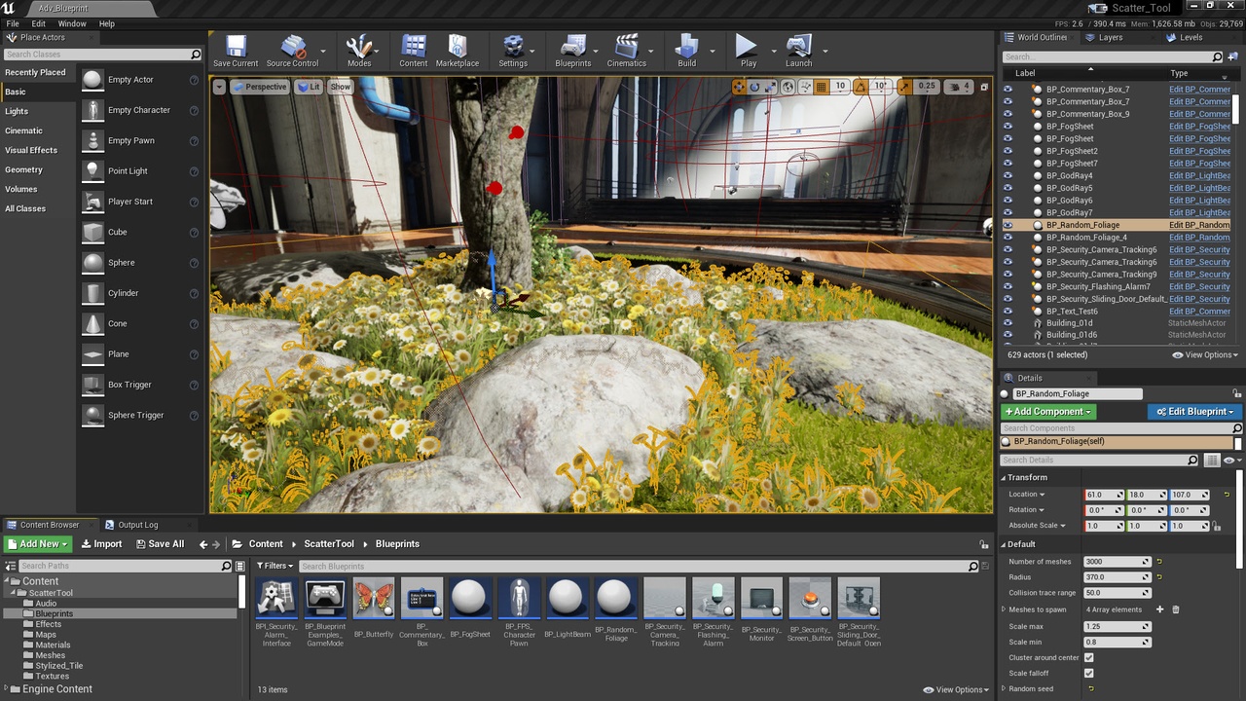Select the rotate gizmo tool in viewport
This screenshot has height=701, width=1246.
[754, 87]
